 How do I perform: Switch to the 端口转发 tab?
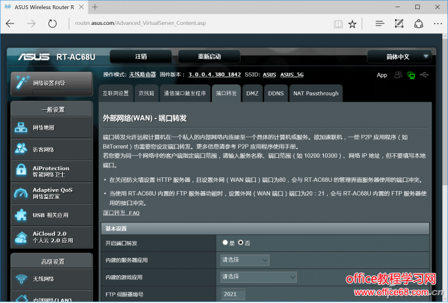click(226, 93)
